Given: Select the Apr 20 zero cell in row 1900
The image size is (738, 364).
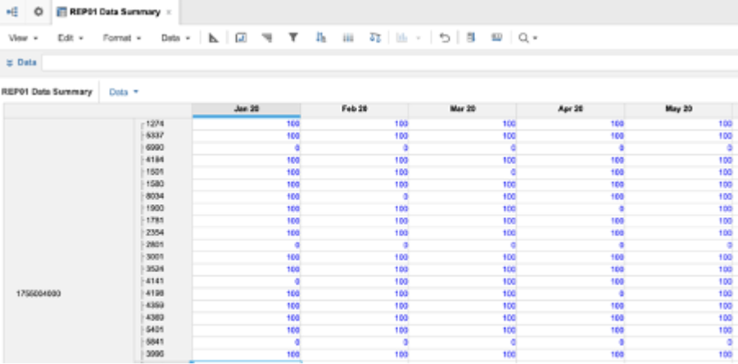Looking at the screenshot, I should point(570,208).
